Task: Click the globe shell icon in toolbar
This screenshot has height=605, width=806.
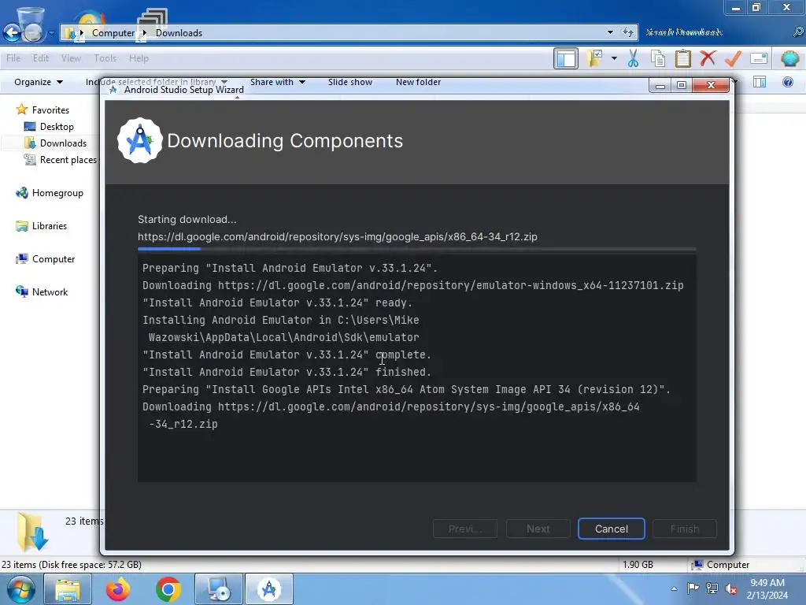Action: (790, 58)
